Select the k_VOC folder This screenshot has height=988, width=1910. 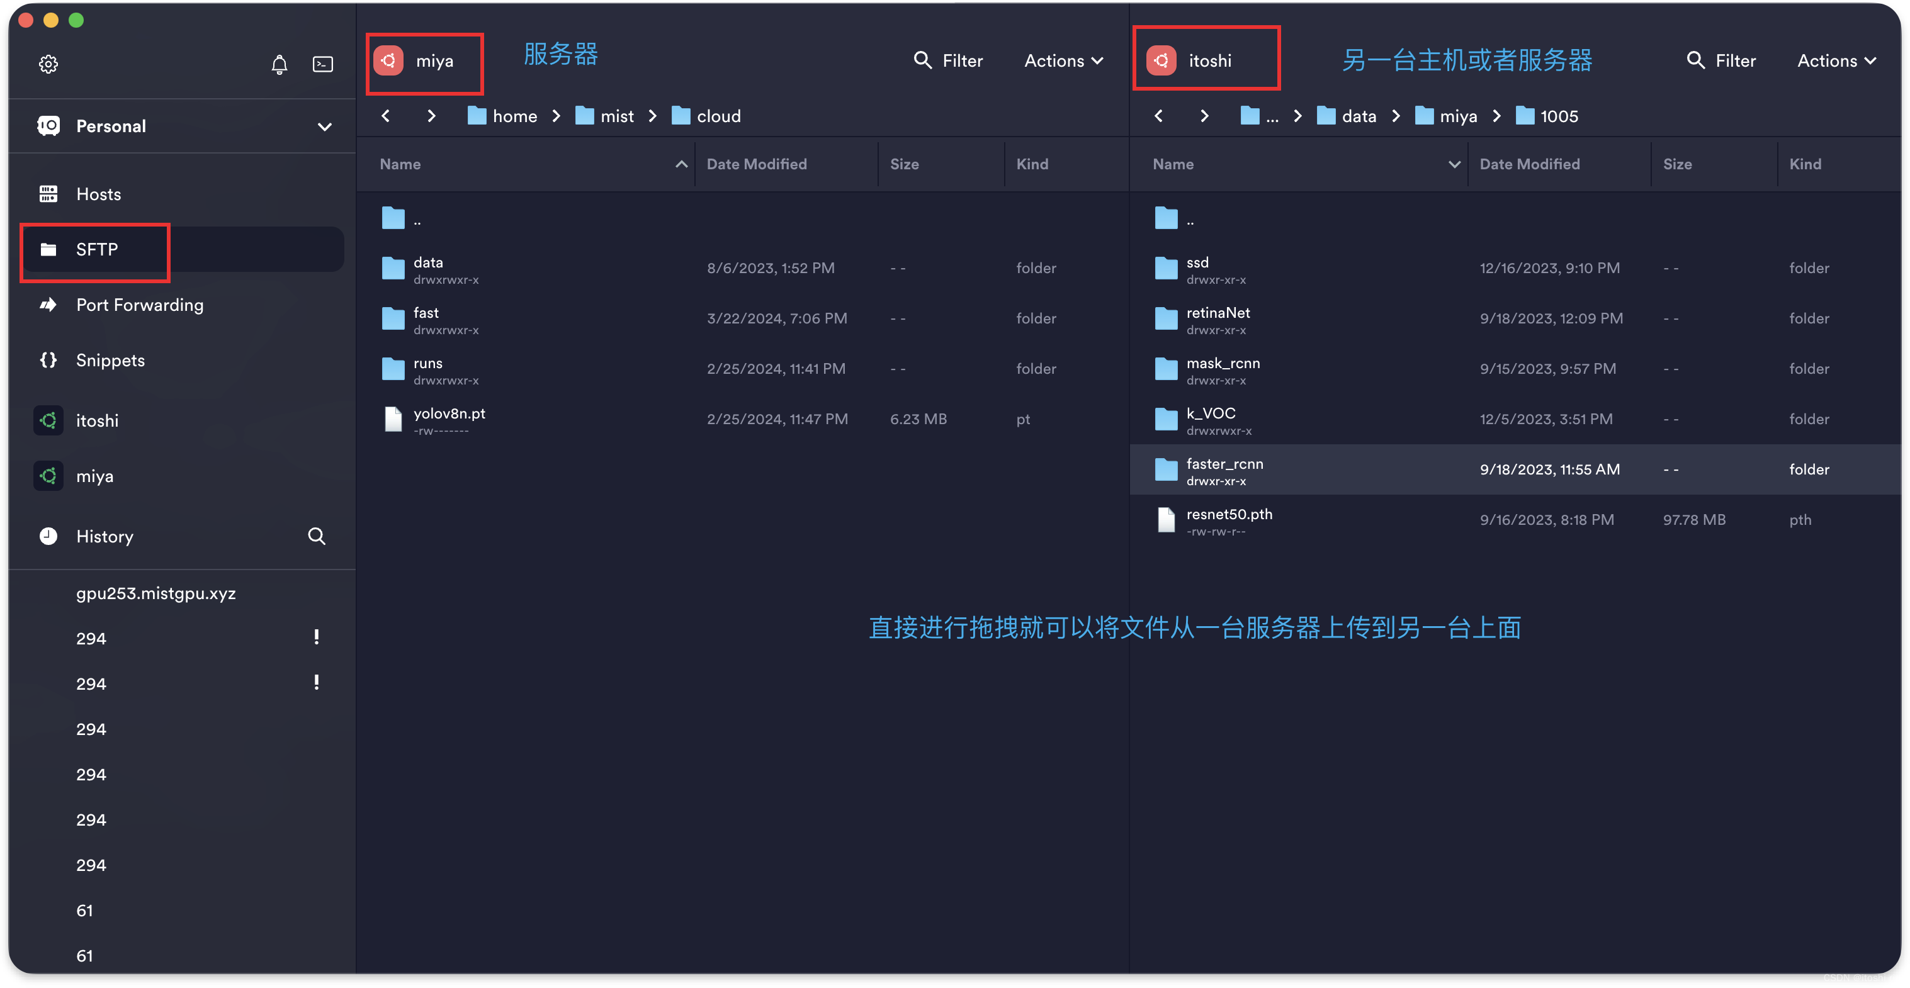click(x=1515, y=420)
